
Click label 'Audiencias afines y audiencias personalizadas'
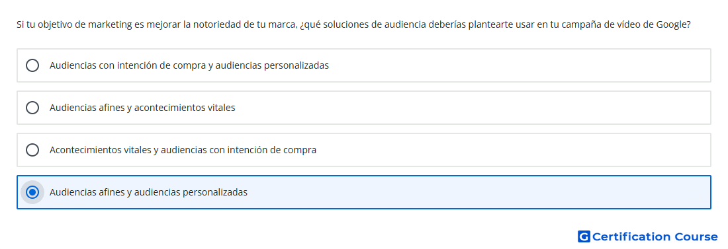point(148,192)
